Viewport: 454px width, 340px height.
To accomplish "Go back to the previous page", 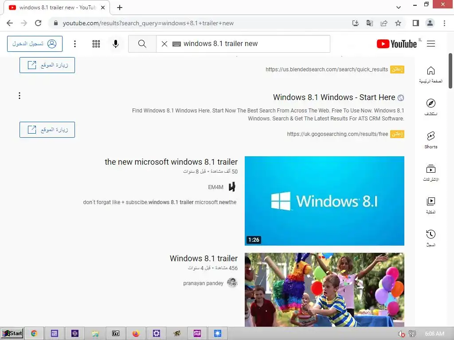I will (10, 23).
